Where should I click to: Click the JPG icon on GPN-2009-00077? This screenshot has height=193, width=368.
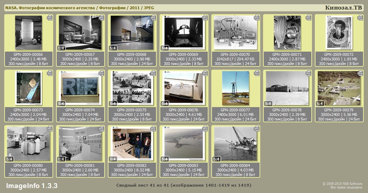click(x=256, y=73)
